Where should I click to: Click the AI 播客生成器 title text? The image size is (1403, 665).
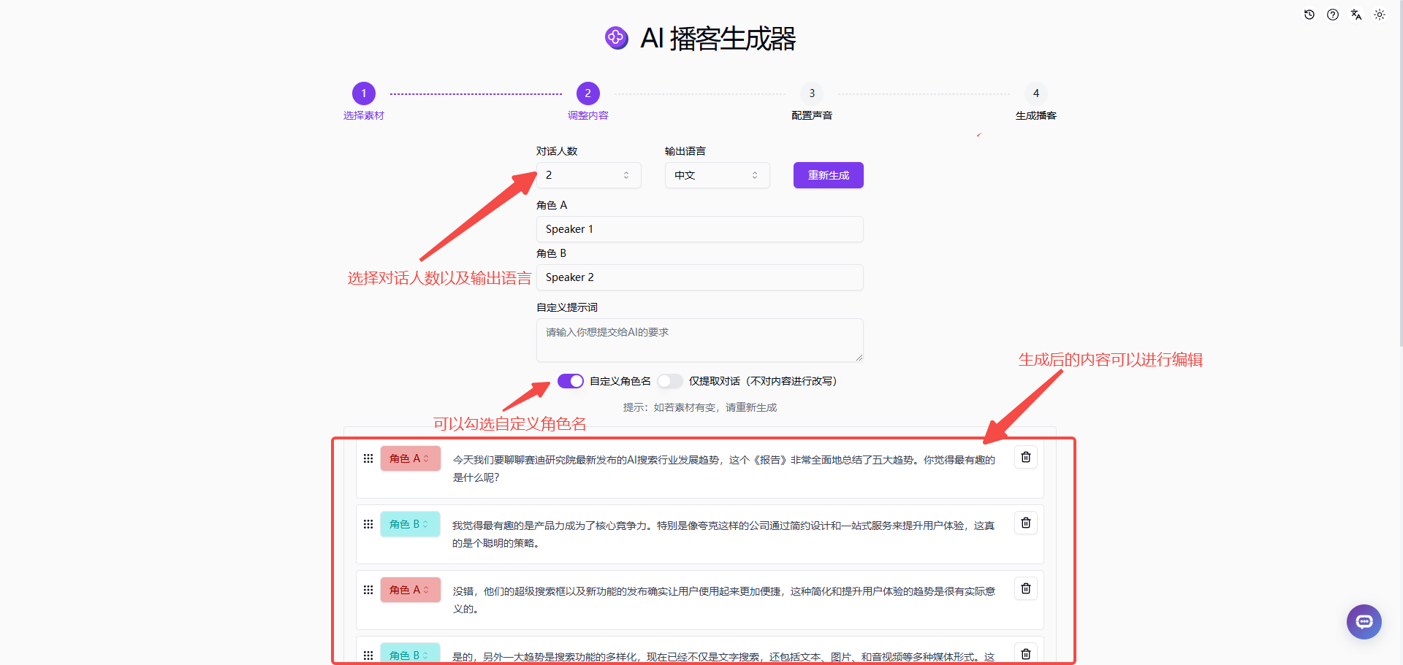click(x=718, y=38)
